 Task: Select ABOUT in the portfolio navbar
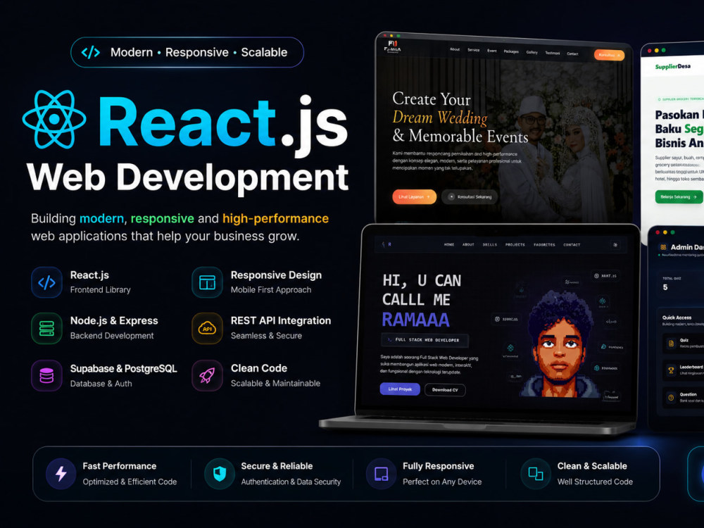(x=468, y=245)
